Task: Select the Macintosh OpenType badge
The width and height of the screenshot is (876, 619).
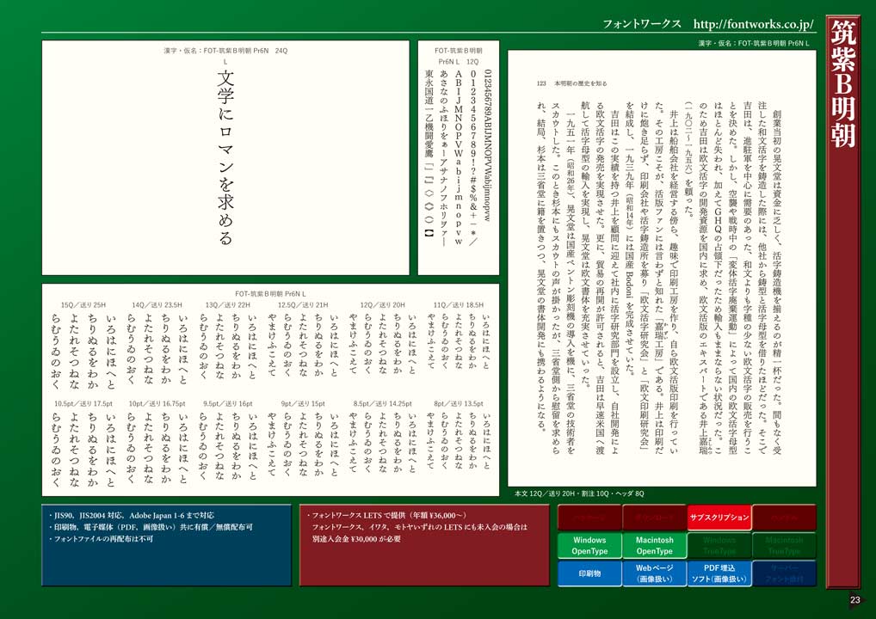Action: pyautogui.click(x=654, y=545)
